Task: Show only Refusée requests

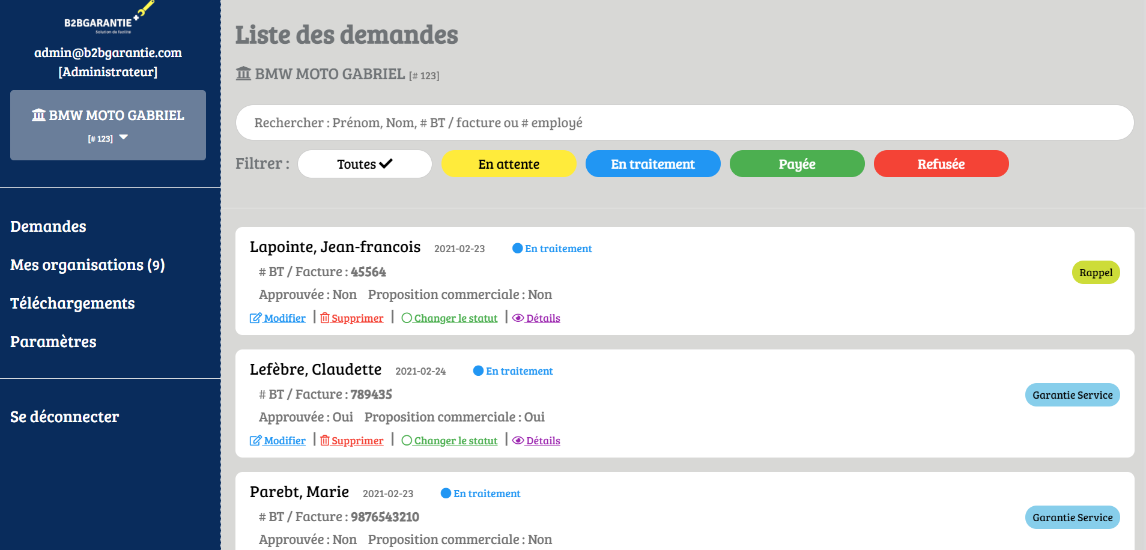Action: pos(941,164)
